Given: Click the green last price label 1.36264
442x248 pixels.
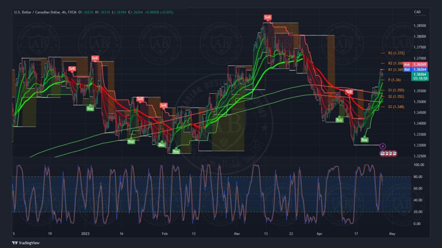Looking at the screenshot, I should (x=420, y=74).
